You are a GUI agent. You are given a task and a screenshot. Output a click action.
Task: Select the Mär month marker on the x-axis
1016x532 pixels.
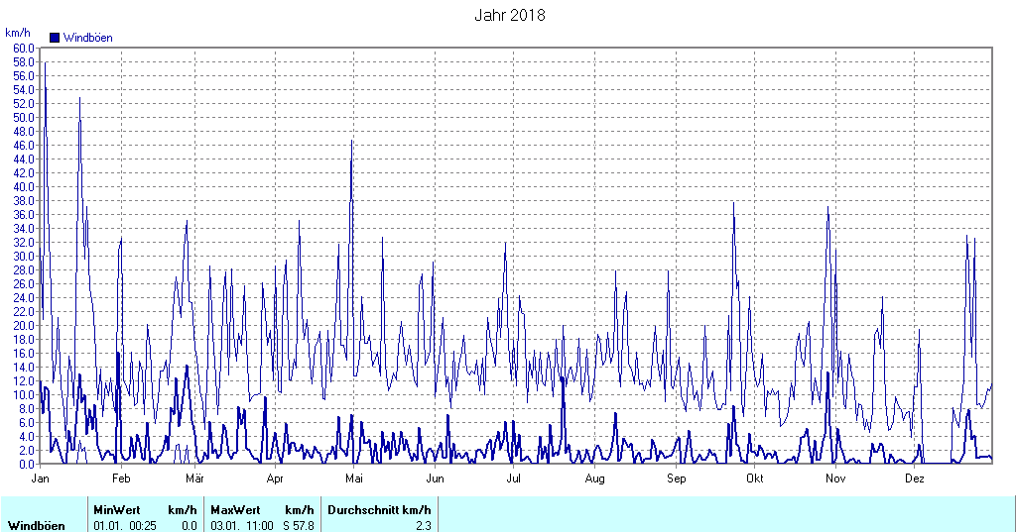tap(194, 479)
